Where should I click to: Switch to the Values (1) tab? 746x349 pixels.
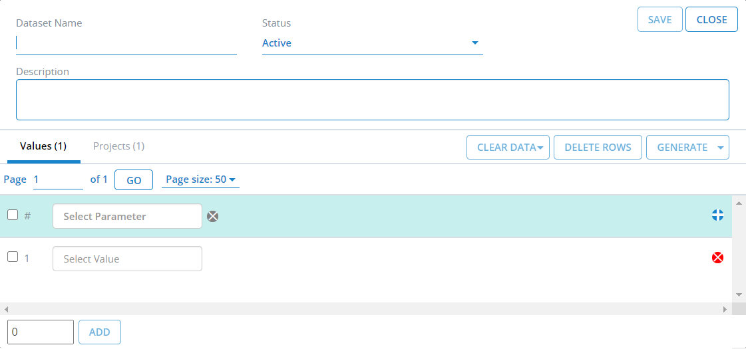(x=43, y=146)
